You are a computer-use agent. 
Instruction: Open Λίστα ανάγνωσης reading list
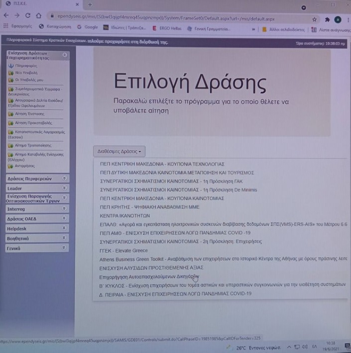click(331, 30)
